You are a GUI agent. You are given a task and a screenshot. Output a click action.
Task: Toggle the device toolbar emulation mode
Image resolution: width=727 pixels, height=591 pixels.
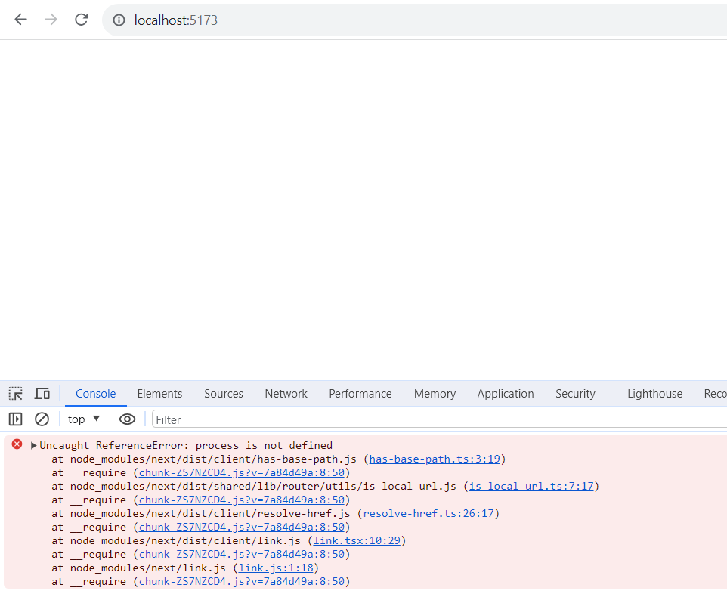pyautogui.click(x=42, y=393)
